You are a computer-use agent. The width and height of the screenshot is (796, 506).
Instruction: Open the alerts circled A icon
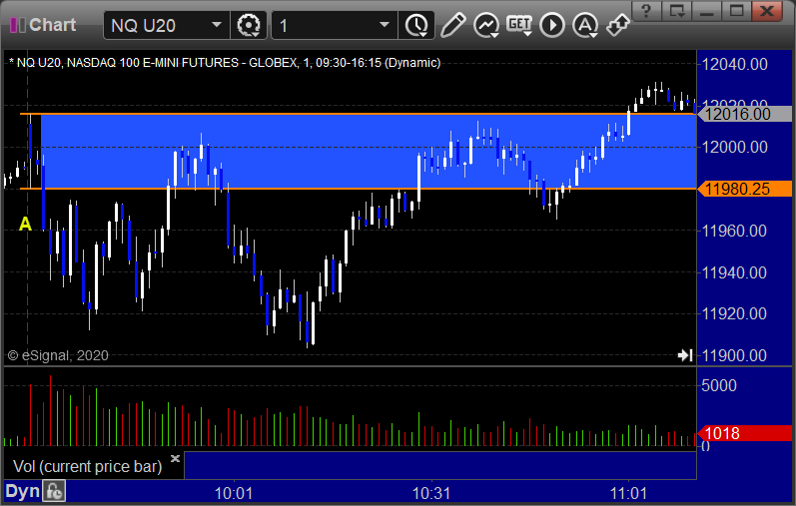tap(585, 25)
